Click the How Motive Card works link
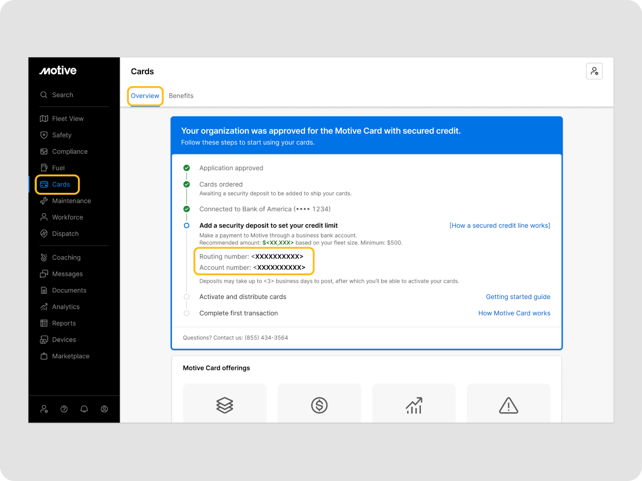The height and width of the screenshot is (481, 642). point(514,313)
